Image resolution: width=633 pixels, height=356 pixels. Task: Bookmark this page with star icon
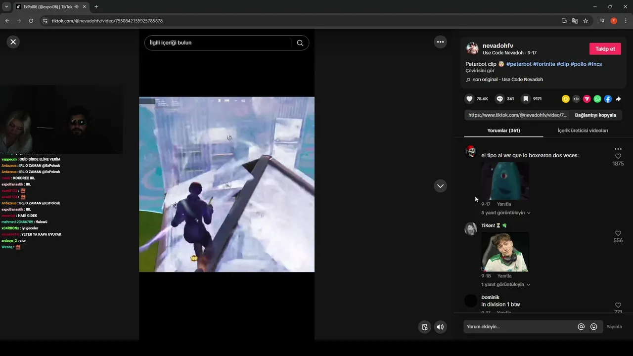[586, 21]
